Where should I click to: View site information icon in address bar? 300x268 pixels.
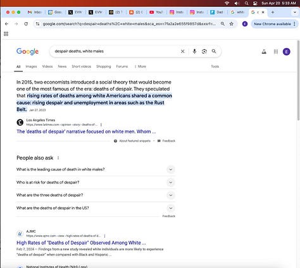coord(37,24)
